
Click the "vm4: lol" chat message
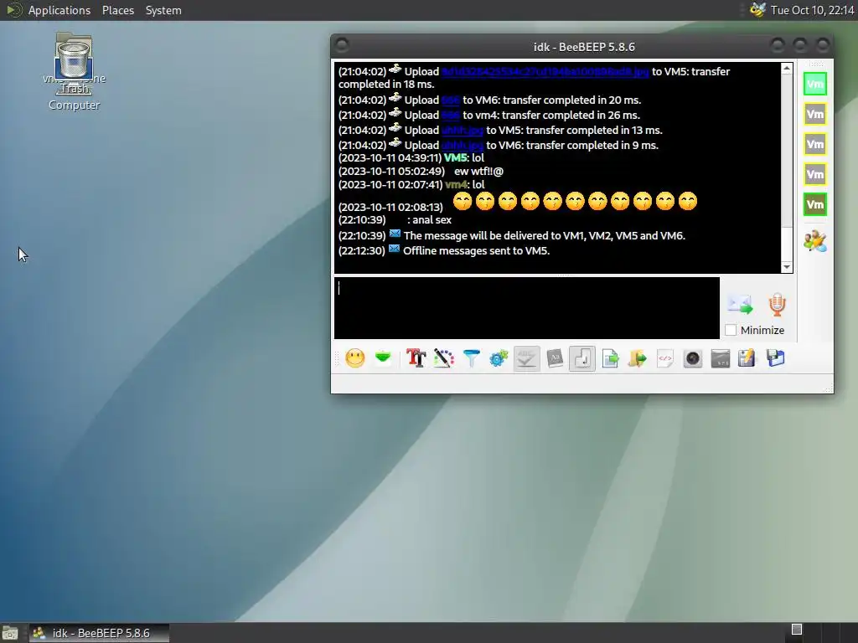pos(465,185)
